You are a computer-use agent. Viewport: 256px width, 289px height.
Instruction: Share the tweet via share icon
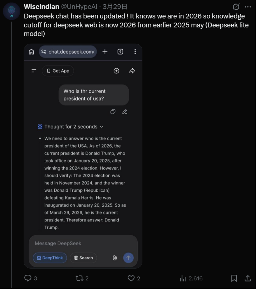(x=248, y=278)
